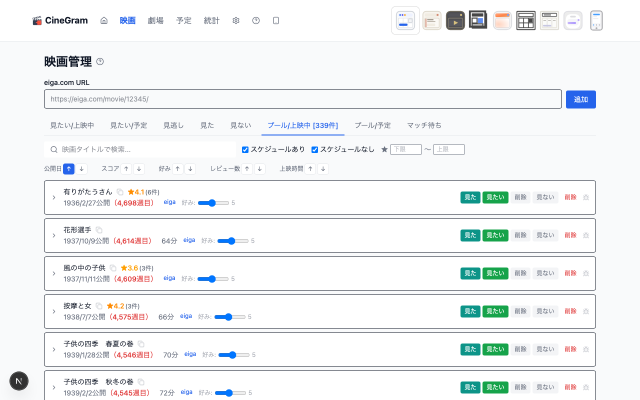Screen dimensions: 640x400
Task: Copy the title 有りがたうさん with copy icon
Action: coord(120,192)
